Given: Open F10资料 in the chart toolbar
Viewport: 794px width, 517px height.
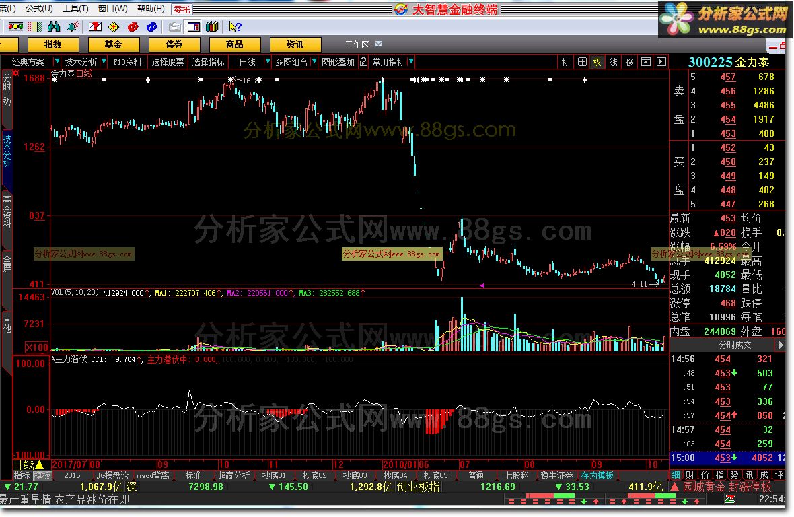Looking at the screenshot, I should tap(127, 62).
